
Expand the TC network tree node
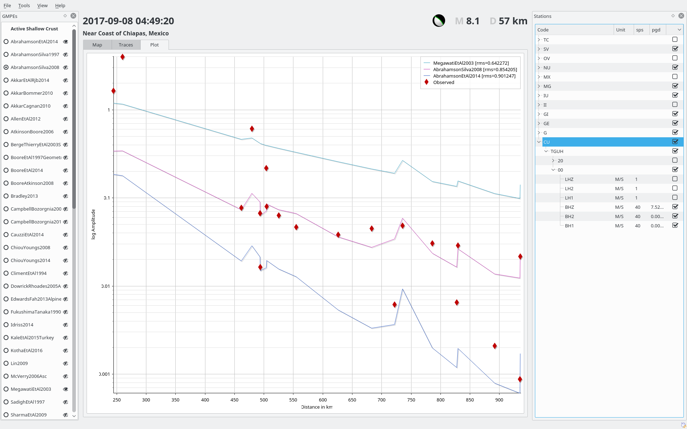coord(539,40)
